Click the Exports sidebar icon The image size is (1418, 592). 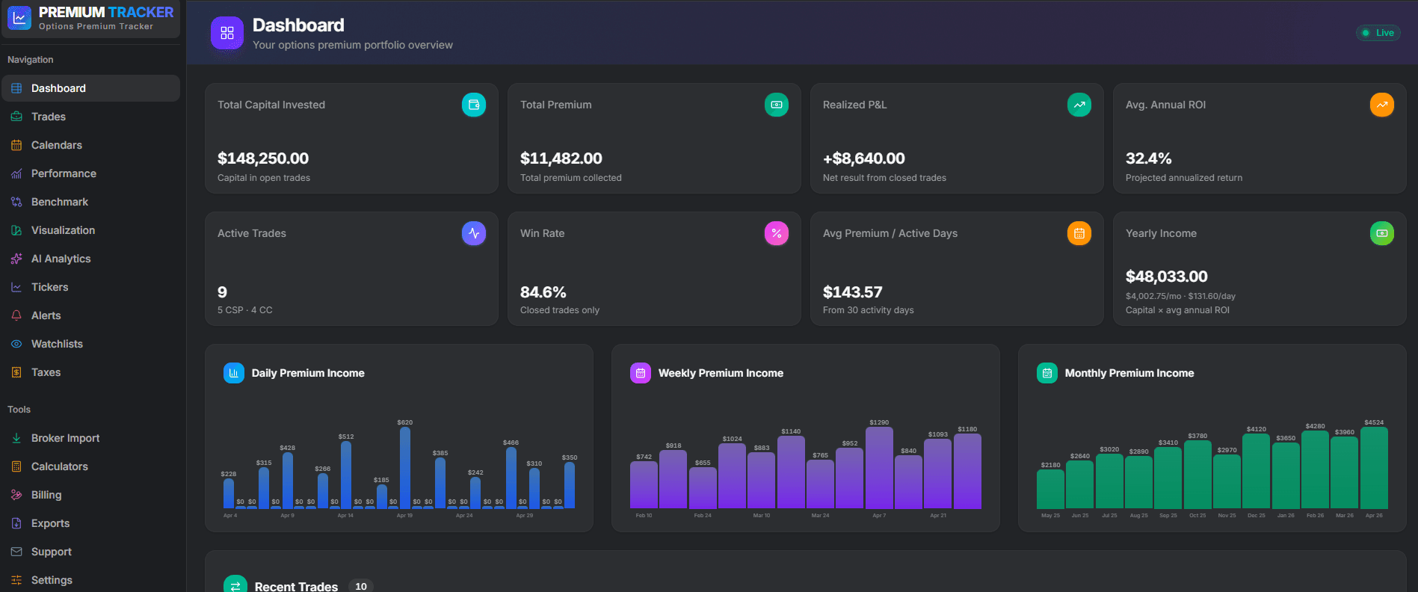click(16, 523)
